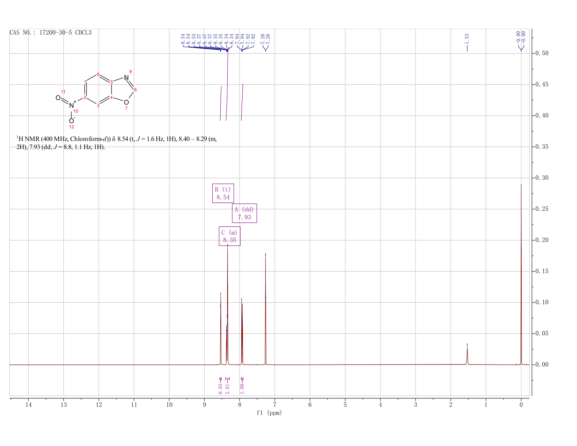The image size is (577, 446).
Task: Select multiplet box C (m) 8.35
Action: tap(230, 236)
